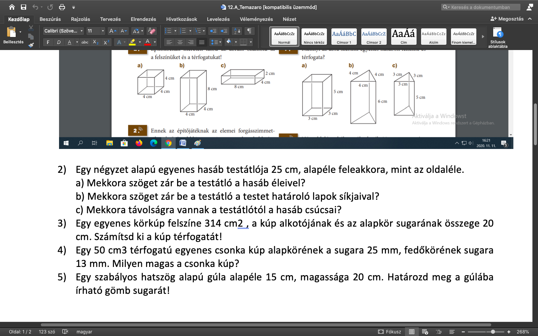Open the Calibri font name dropdown

63,31
